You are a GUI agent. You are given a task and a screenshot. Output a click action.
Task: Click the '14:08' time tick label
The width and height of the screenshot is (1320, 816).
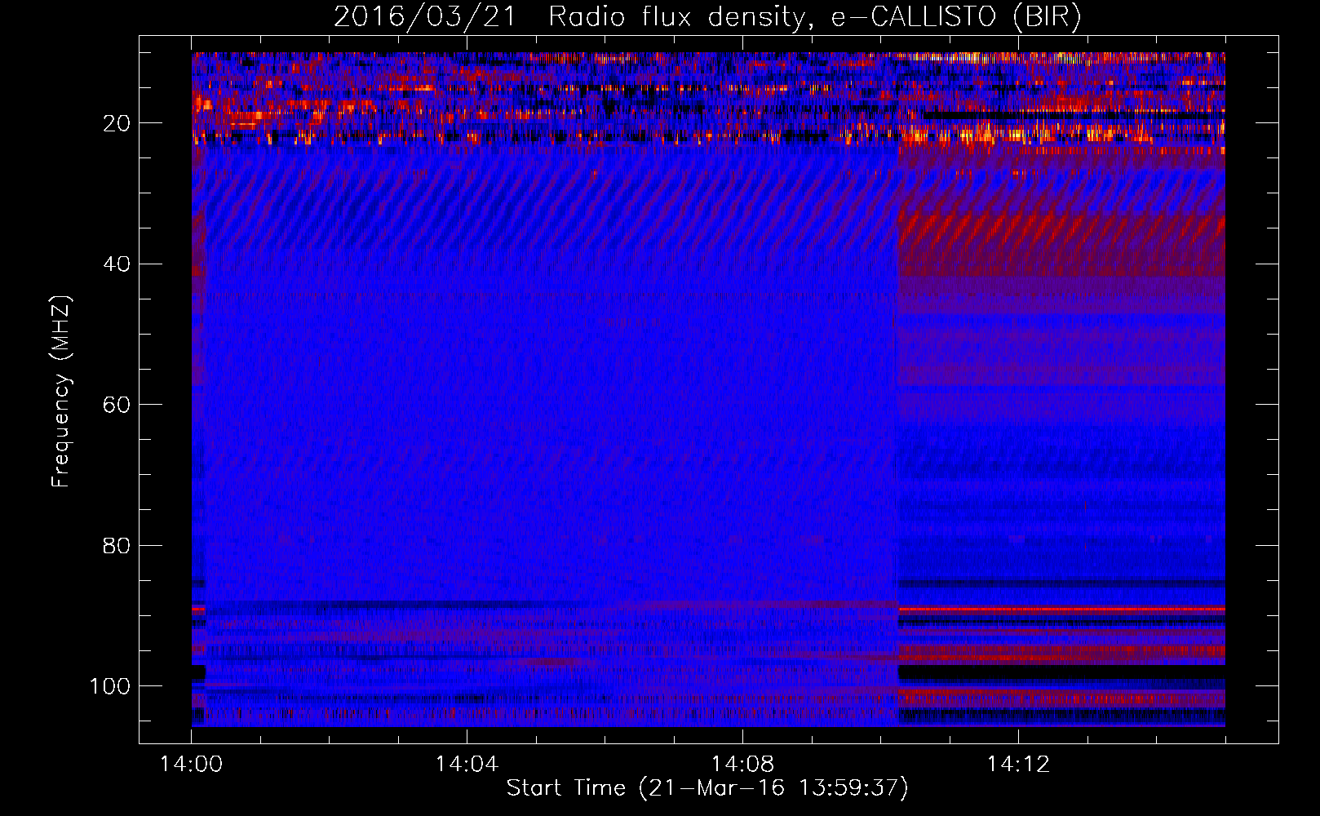pos(742,765)
